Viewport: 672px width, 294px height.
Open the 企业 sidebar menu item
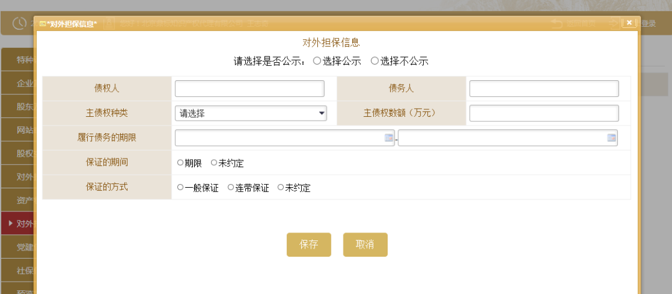click(x=25, y=83)
